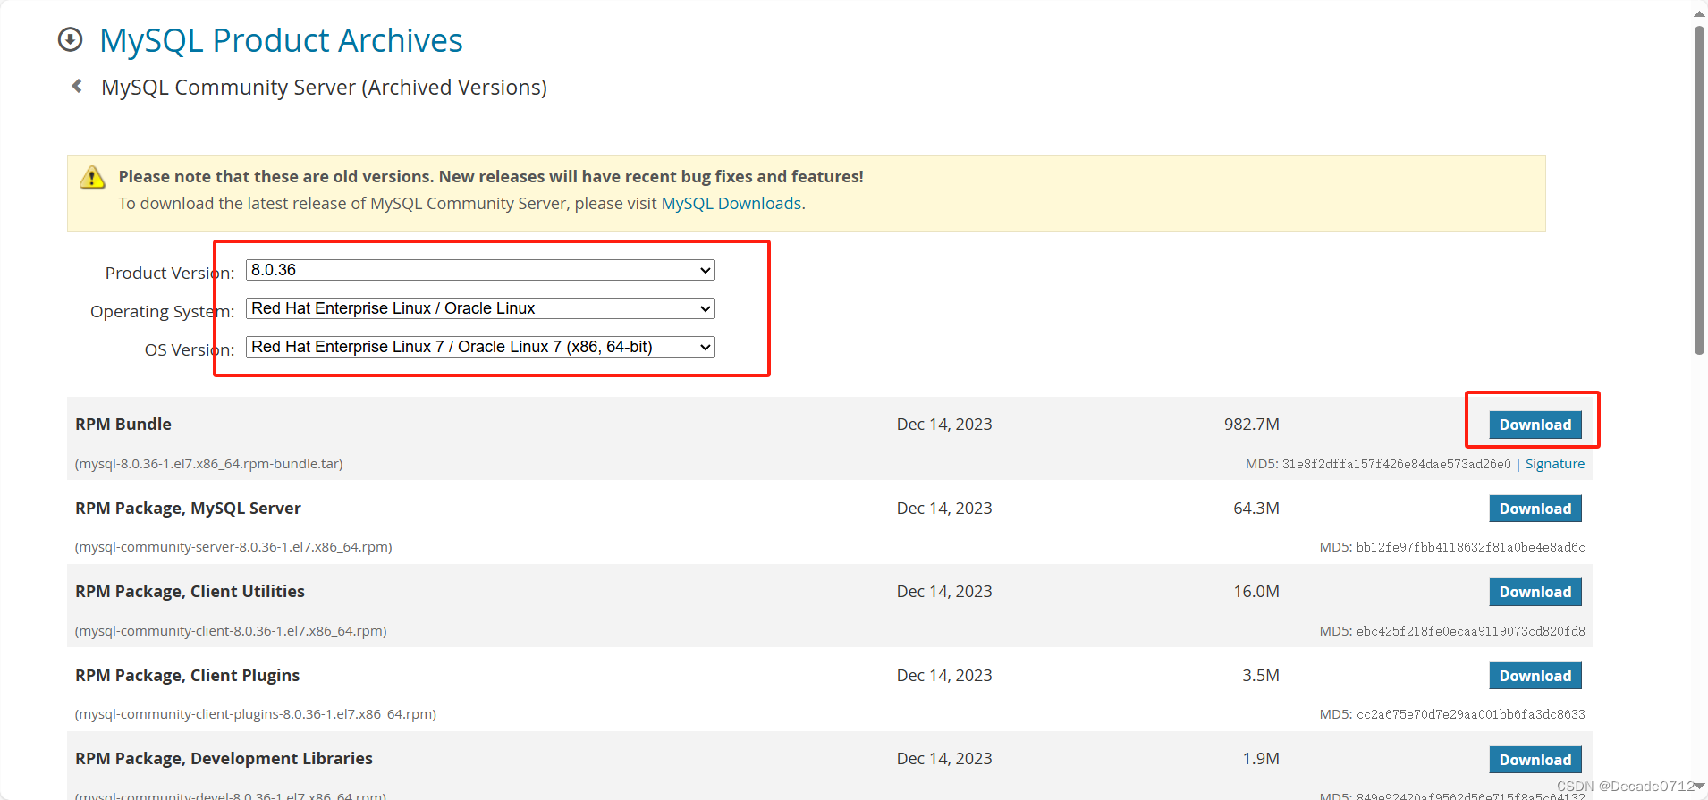Click the download circle icon beside MySQL Product Archives
Image resolution: width=1708 pixels, height=800 pixels.
click(70, 39)
